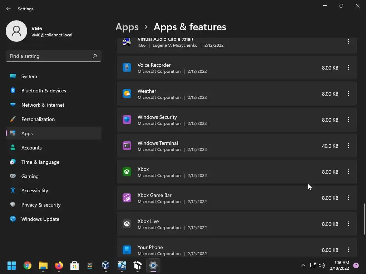Viewport: 366px width, 274px height.
Task: Click the Windows Security shield icon
Action: [x=127, y=120]
